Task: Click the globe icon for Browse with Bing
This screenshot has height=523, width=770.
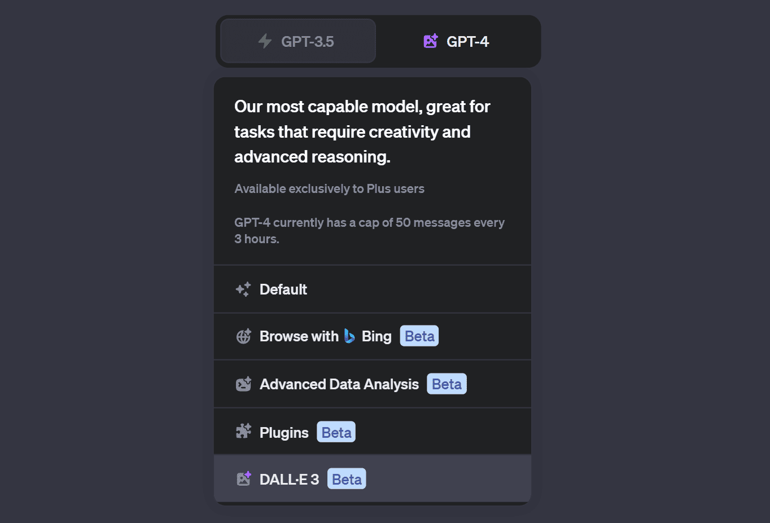Action: [x=243, y=336]
